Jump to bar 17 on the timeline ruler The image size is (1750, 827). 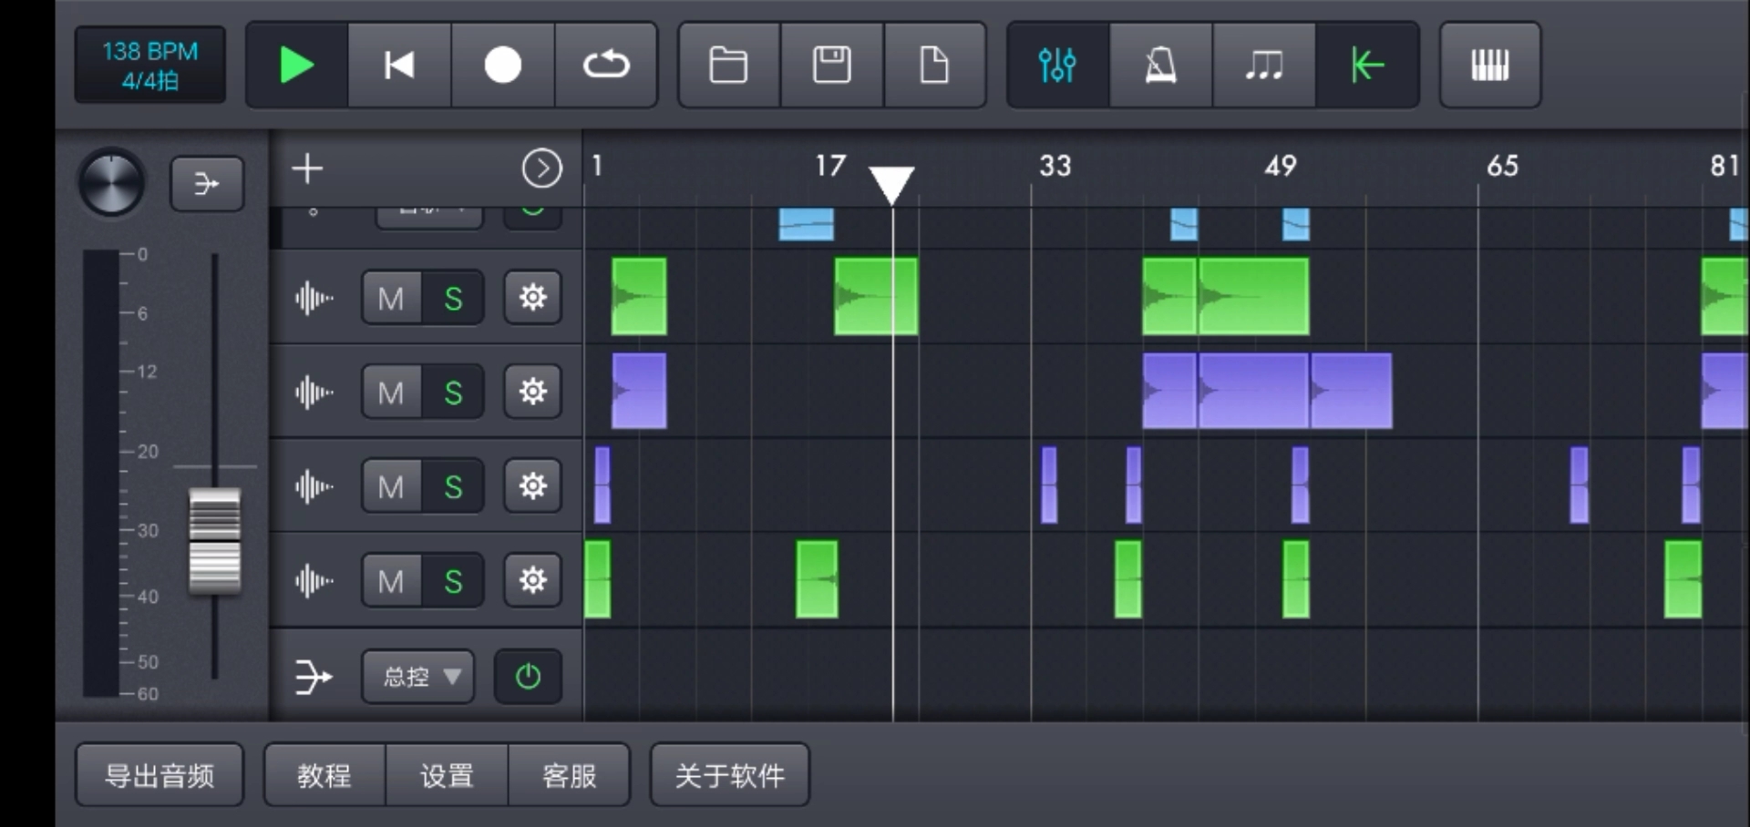[x=830, y=166]
